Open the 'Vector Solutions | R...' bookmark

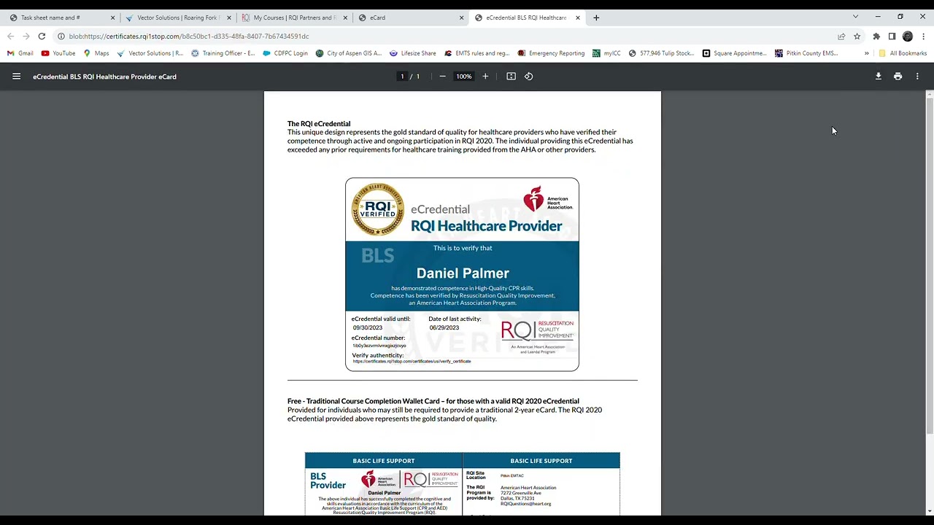tap(150, 53)
